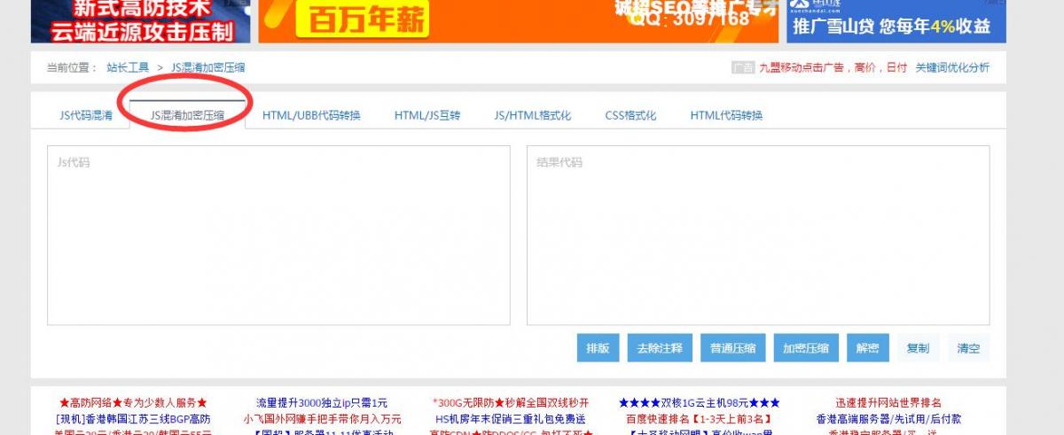Open the JS代码混淆 tab
Image resolution: width=1064 pixels, height=435 pixels.
[86, 115]
